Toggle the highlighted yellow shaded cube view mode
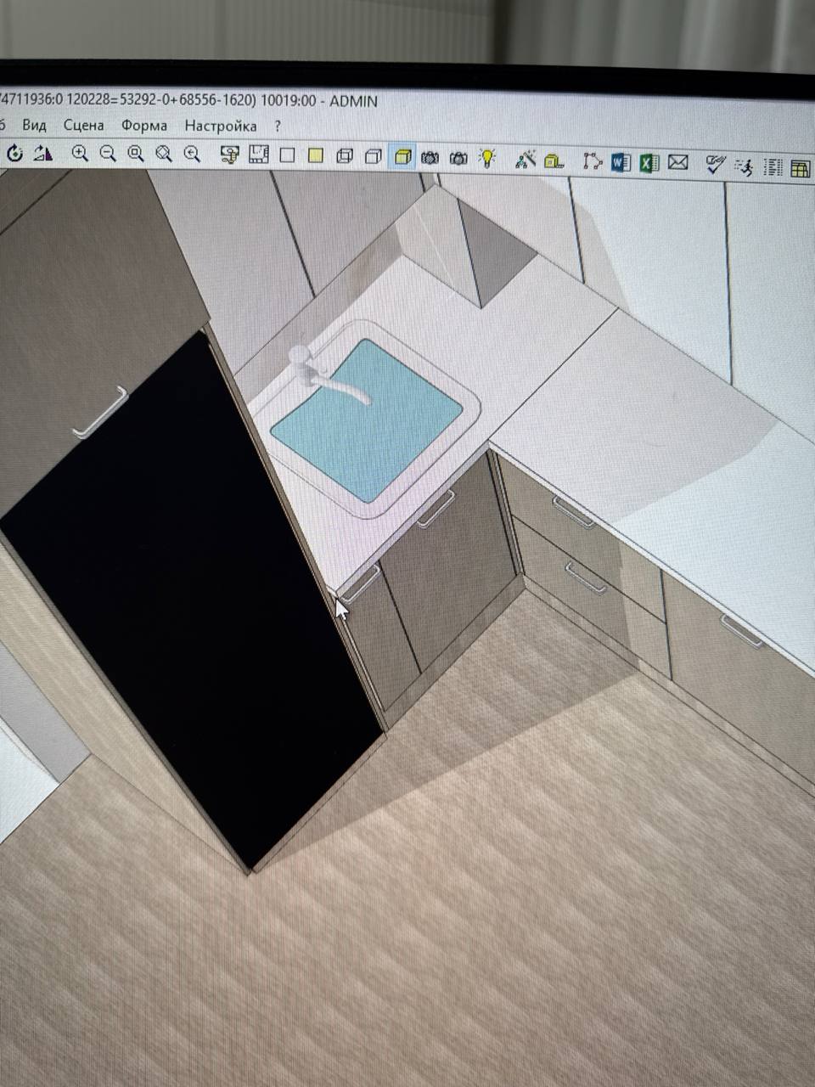The width and height of the screenshot is (815, 1087). [x=402, y=156]
